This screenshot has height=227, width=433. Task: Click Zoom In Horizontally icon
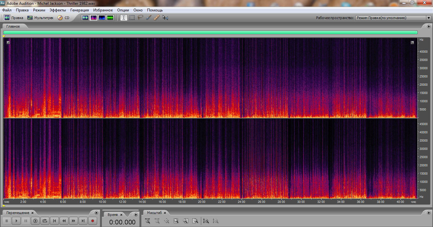pyautogui.click(x=147, y=221)
